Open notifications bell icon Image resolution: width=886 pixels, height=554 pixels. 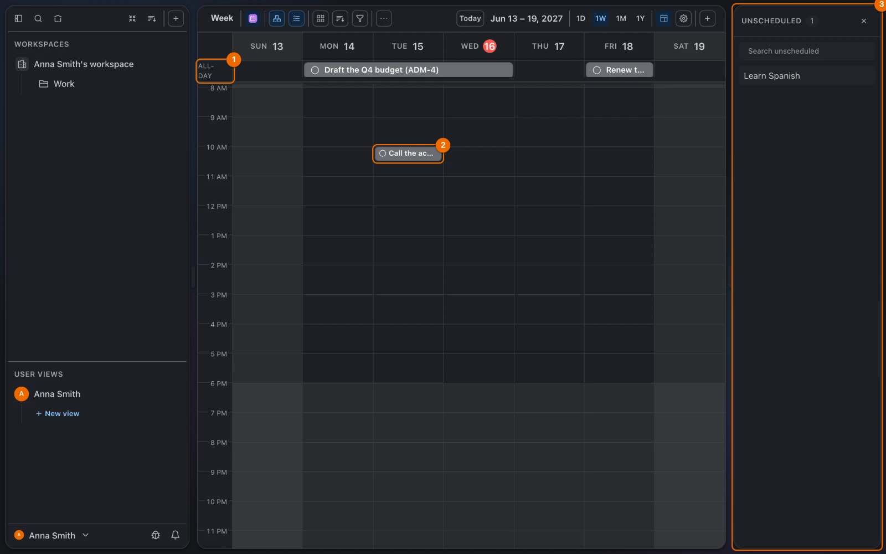(175, 535)
